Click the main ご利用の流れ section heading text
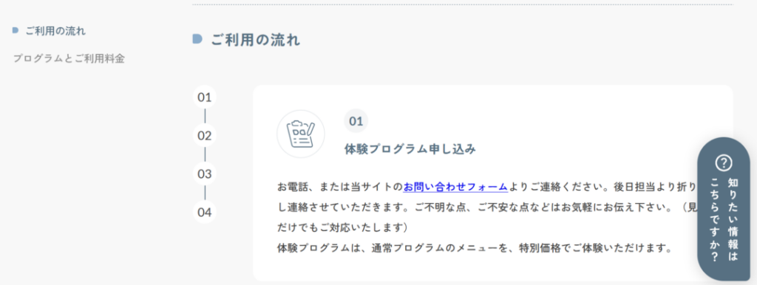This screenshot has height=285, width=757. [255, 40]
